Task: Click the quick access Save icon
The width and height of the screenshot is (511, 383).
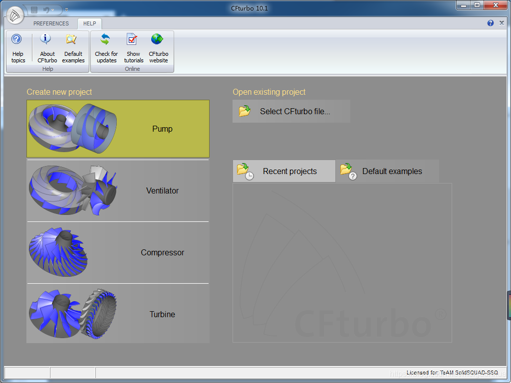Action: pos(34,10)
